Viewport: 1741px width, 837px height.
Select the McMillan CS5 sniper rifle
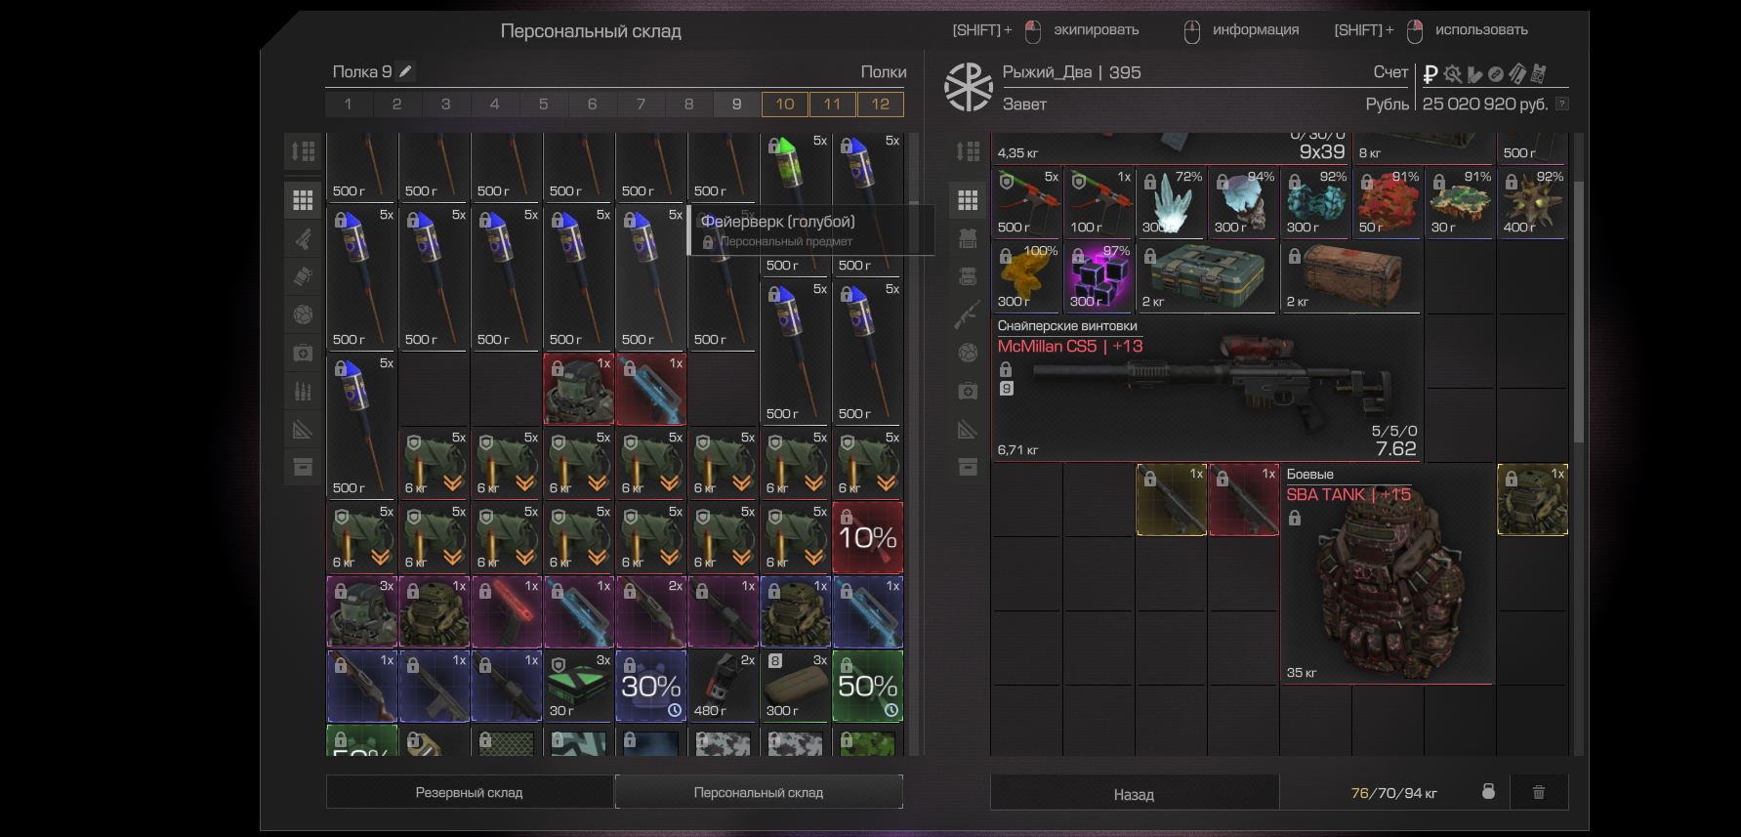pyautogui.click(x=1207, y=389)
